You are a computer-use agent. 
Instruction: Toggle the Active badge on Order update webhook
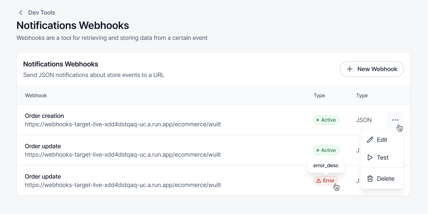(326, 150)
